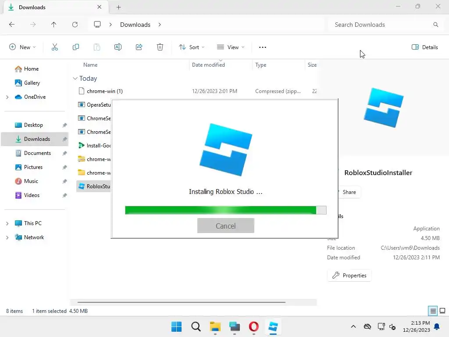This screenshot has width=449, height=337.
Task: Click the Share button in details pane
Action: [x=349, y=192]
